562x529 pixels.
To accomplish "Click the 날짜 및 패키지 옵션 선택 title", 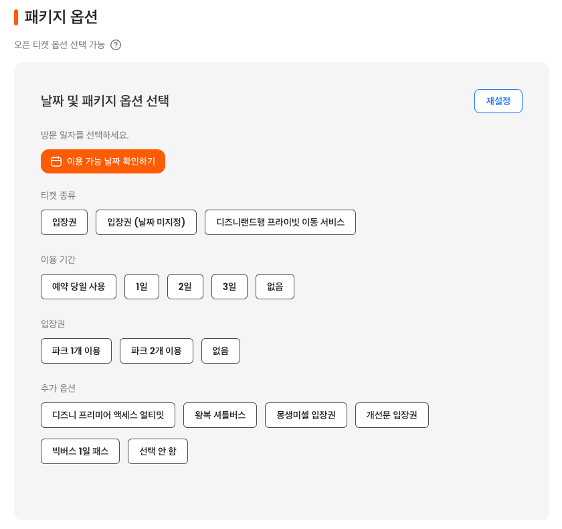I will tap(104, 101).
